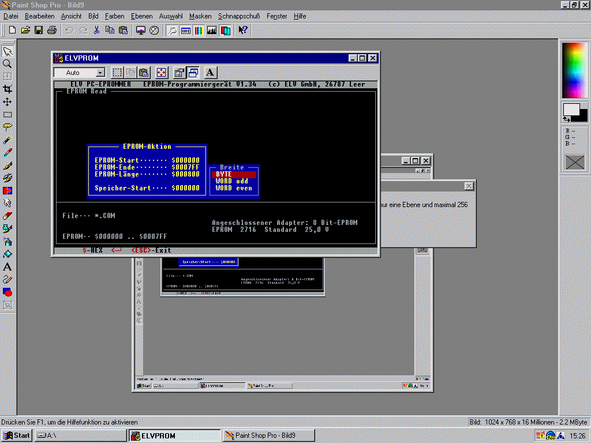This screenshot has width=591, height=443.
Task: Select the Arrow tool in the tool palette
Action: pyautogui.click(x=8, y=51)
